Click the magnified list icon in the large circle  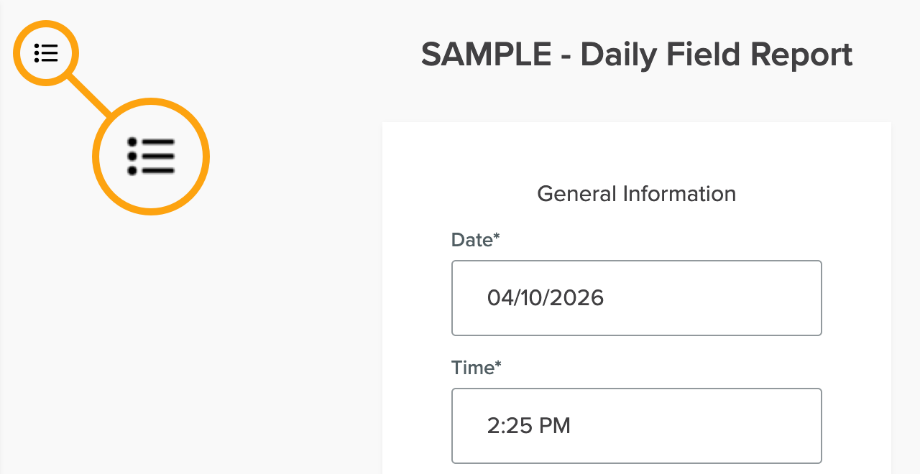[x=151, y=156]
